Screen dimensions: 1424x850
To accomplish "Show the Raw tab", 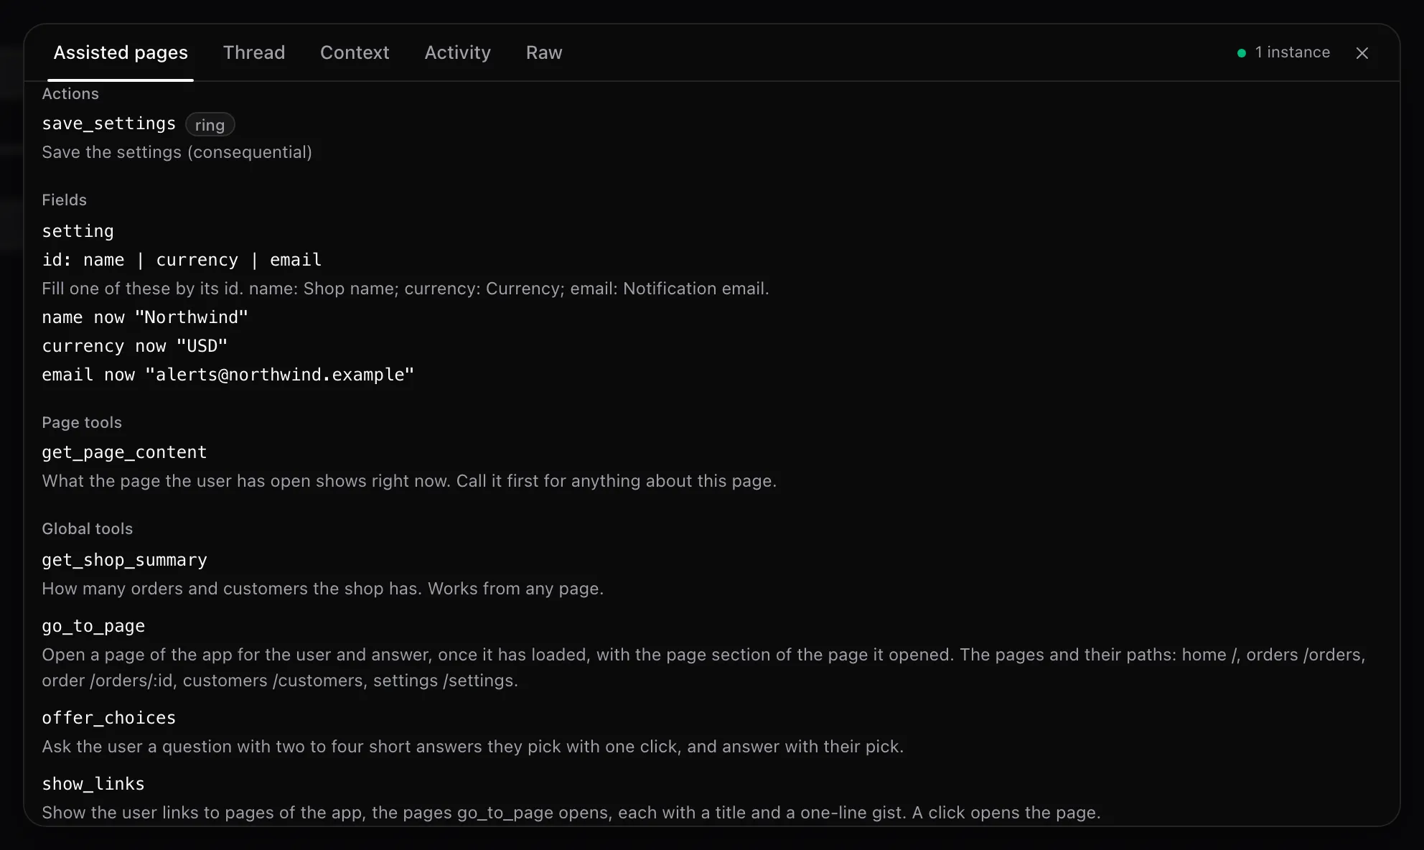I will tap(544, 52).
